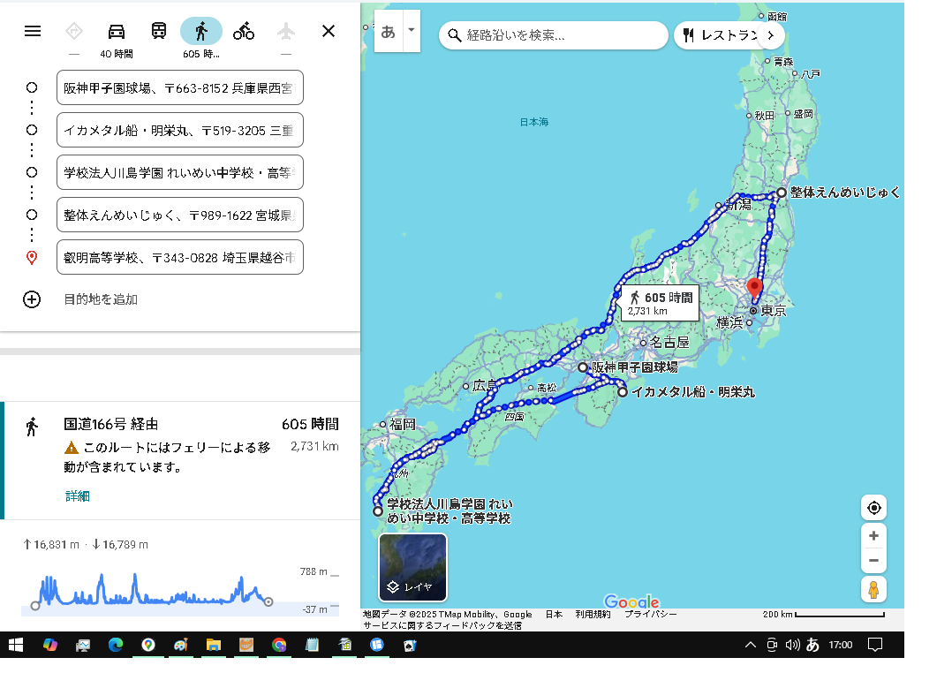Close the directions panel
This screenshot has height=688, width=952.
(x=329, y=31)
